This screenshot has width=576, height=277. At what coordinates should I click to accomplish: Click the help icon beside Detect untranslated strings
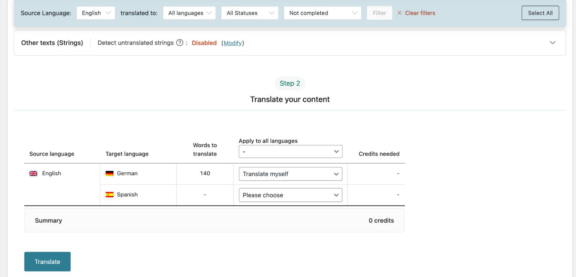[180, 43]
